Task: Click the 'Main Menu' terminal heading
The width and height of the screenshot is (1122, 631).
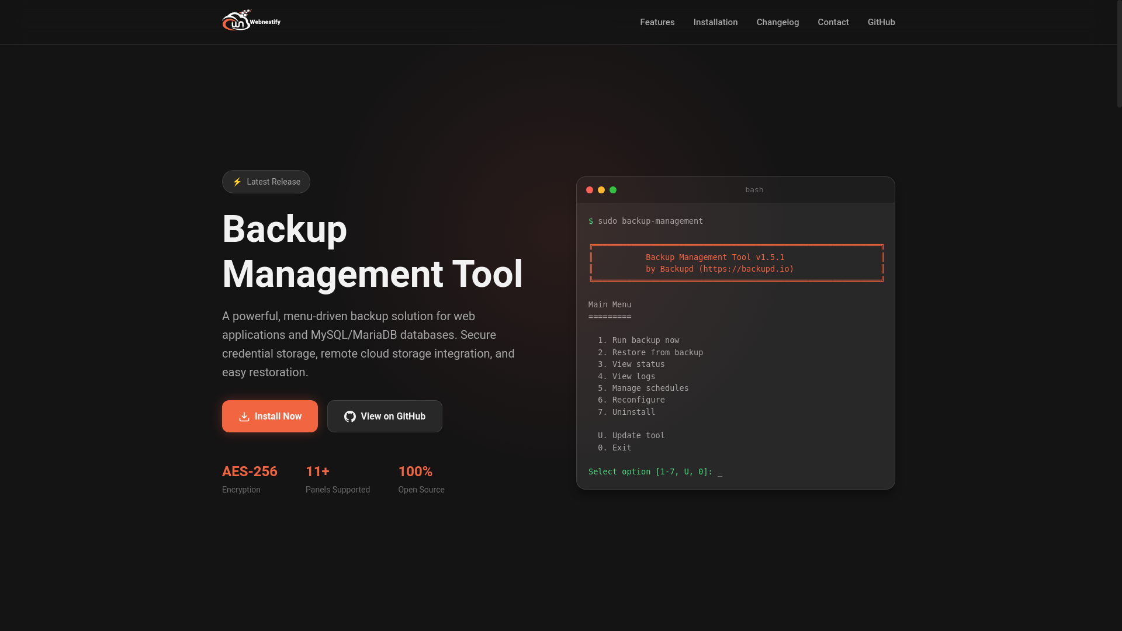Action: tap(610, 304)
